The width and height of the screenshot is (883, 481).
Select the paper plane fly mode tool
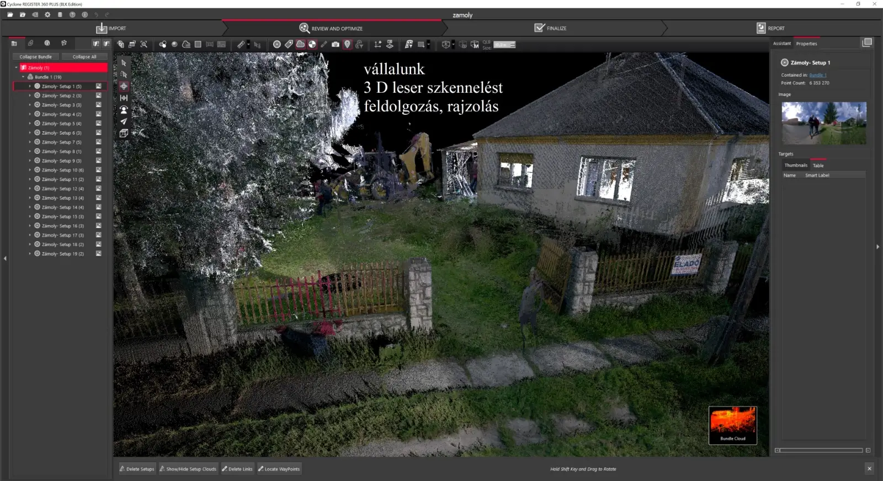[124, 121]
